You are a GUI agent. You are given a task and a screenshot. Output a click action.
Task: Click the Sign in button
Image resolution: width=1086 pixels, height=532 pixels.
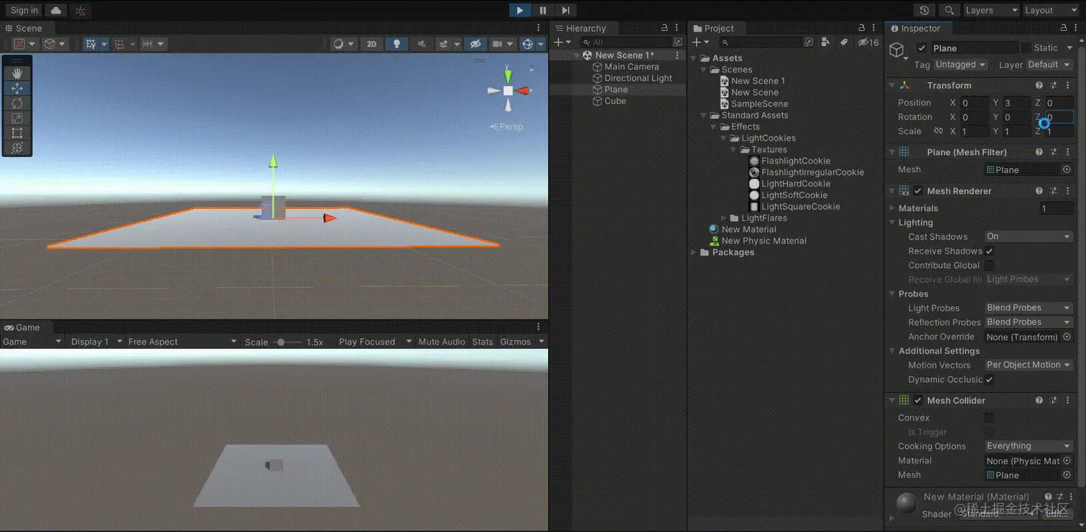[x=24, y=10]
